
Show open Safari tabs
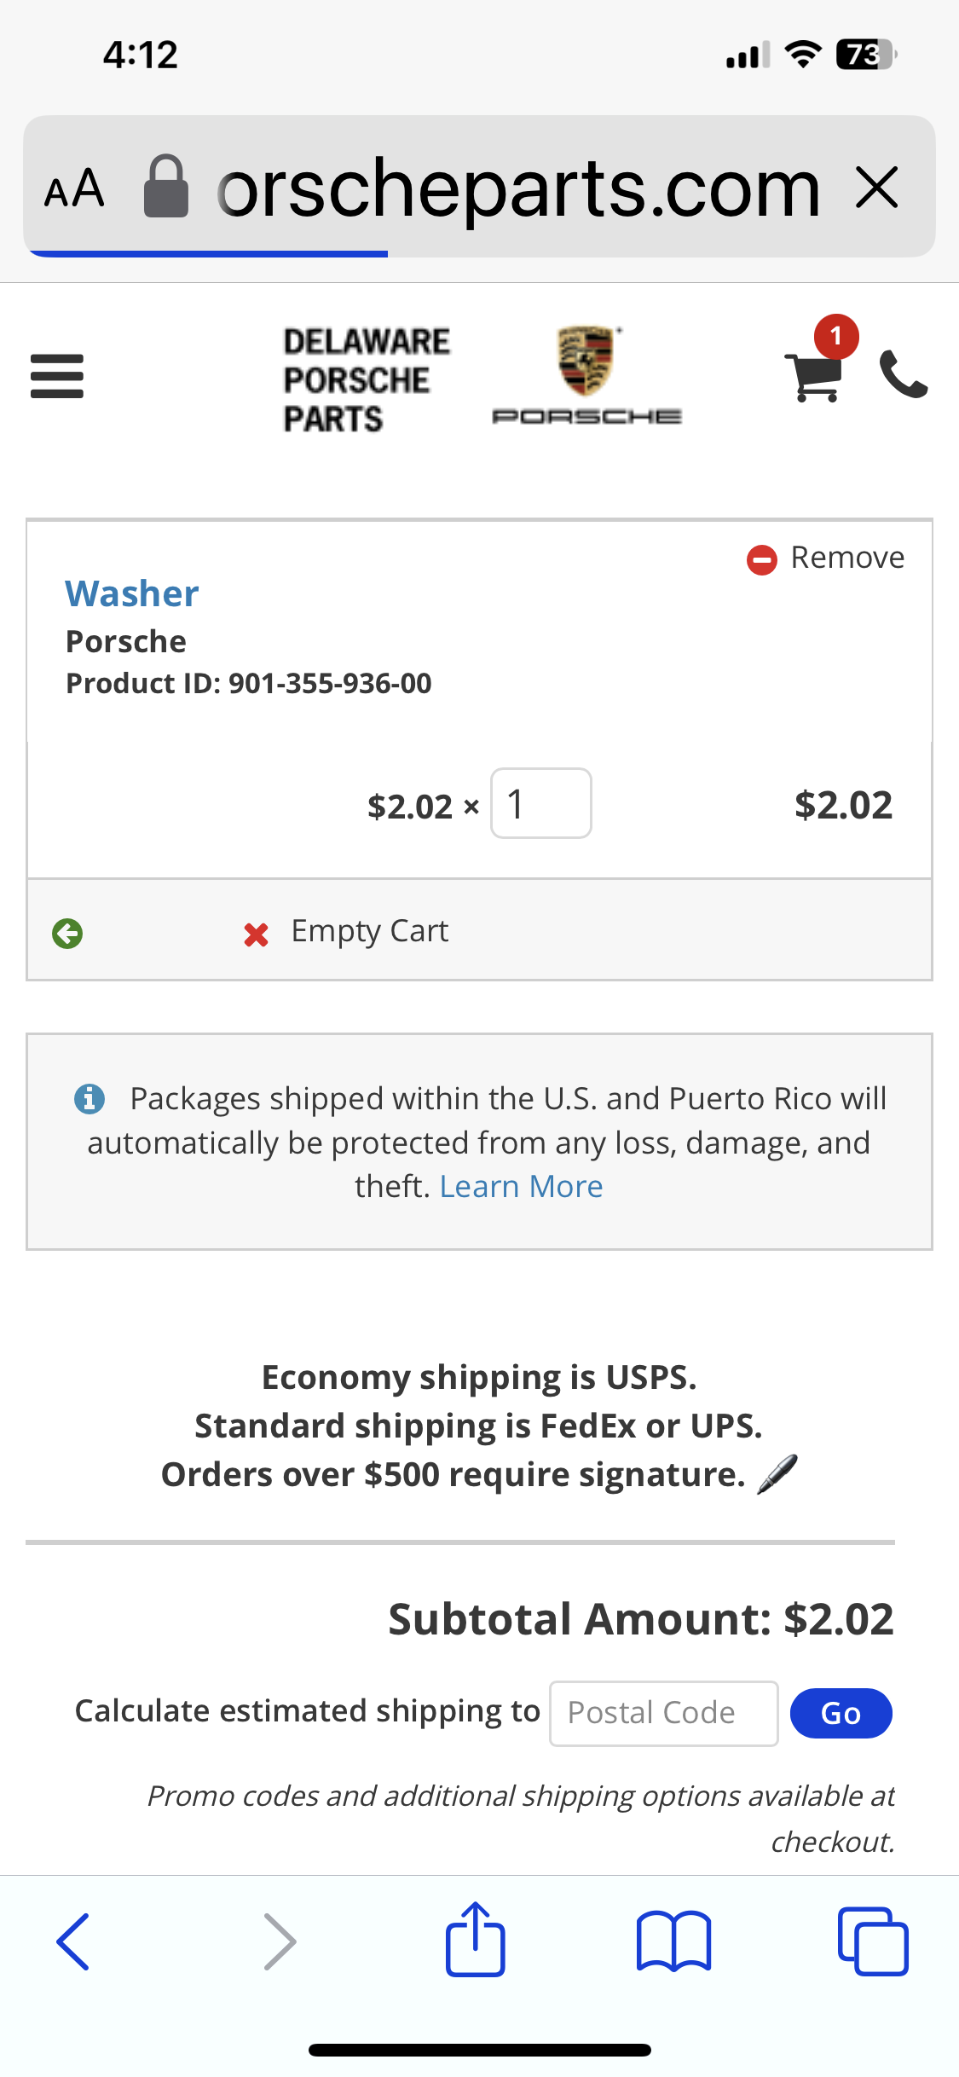pos(872,1941)
